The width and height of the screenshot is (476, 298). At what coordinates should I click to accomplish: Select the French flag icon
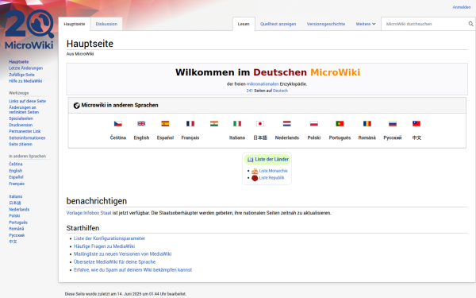tap(190, 123)
